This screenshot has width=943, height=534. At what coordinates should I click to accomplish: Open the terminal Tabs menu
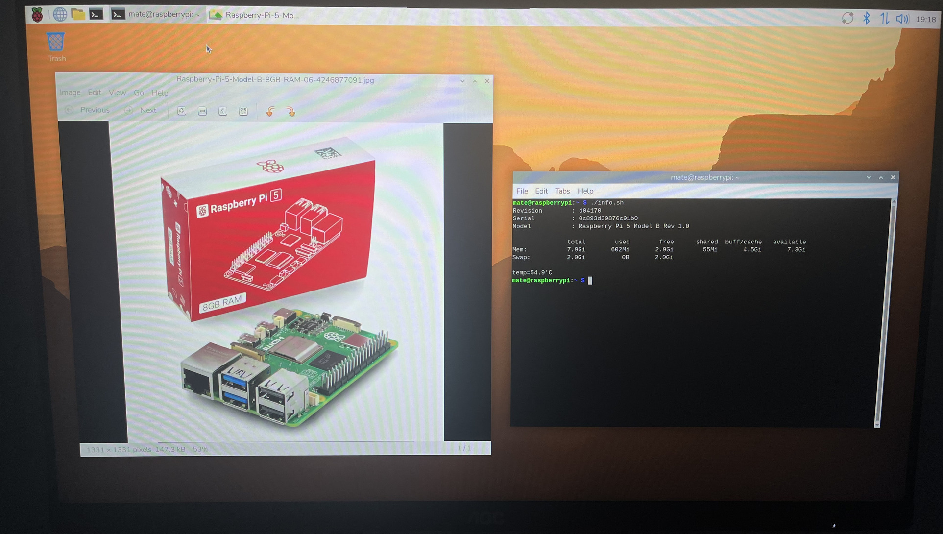[562, 191]
